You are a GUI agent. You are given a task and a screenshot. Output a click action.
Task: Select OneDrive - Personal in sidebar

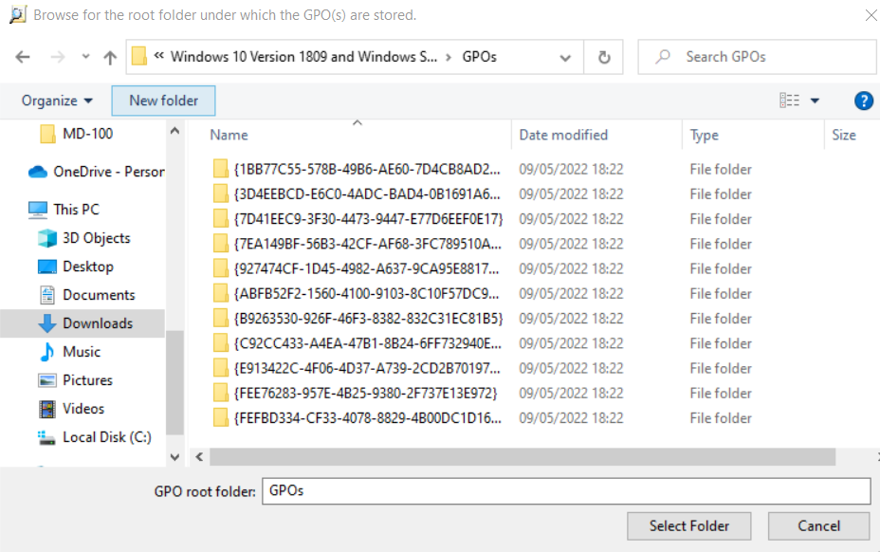108,172
